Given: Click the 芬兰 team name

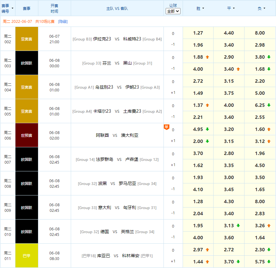Looking at the screenshot, I should coord(107,63).
